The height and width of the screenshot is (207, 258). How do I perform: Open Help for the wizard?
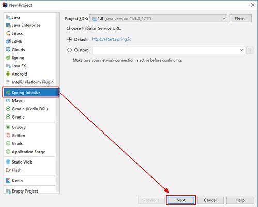click(x=240, y=200)
